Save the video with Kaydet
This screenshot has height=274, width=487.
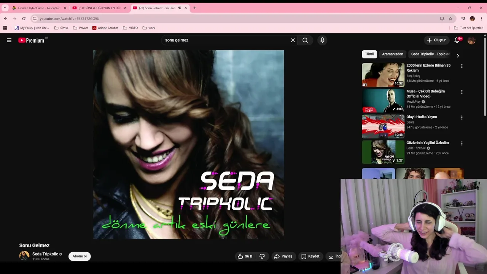[310, 256]
